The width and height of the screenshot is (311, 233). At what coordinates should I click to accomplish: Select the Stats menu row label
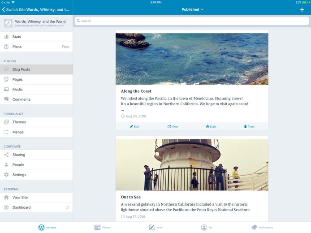tap(17, 37)
